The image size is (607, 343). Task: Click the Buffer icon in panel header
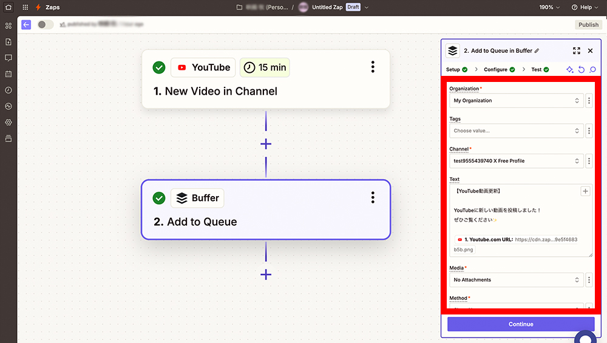(x=453, y=51)
